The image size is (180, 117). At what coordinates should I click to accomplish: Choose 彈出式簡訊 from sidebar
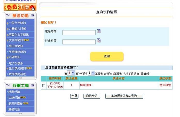pos(17,46)
